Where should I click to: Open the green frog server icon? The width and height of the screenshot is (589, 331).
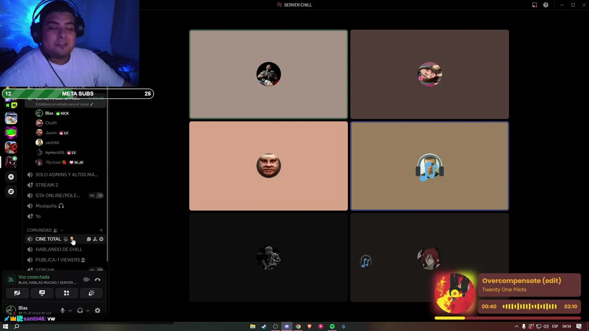click(11, 132)
